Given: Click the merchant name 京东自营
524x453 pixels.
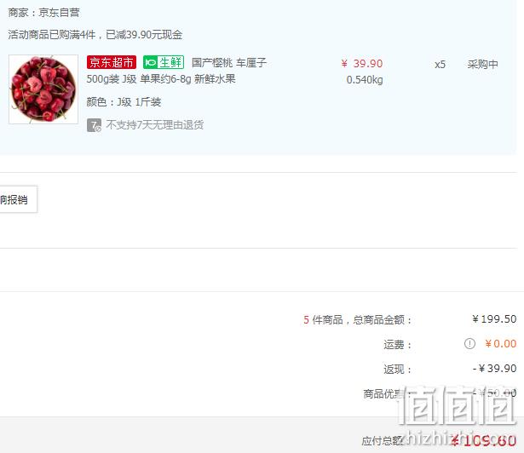Looking at the screenshot, I should pyautogui.click(x=59, y=13).
